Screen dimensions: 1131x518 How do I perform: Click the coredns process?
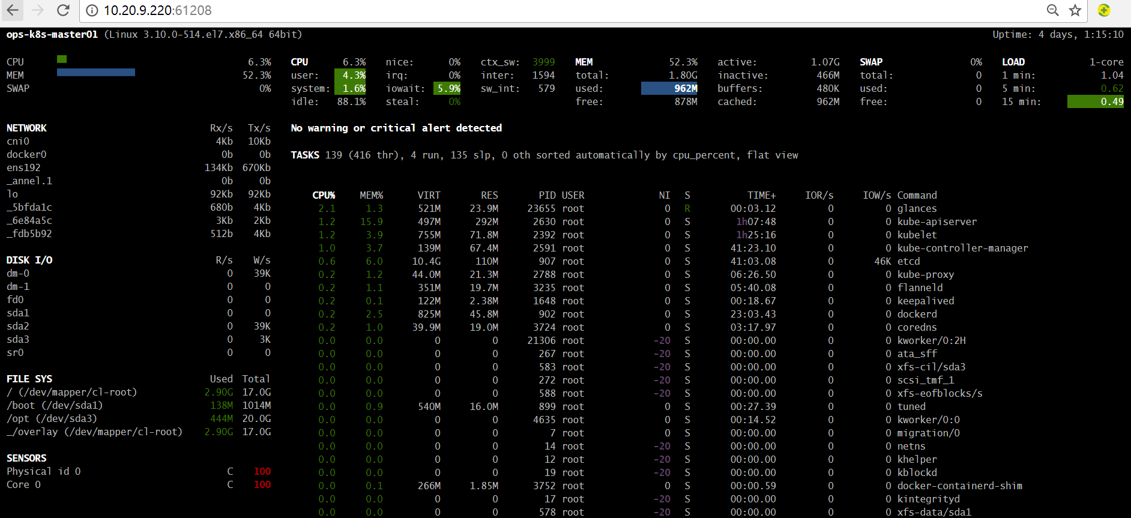pyautogui.click(x=917, y=327)
